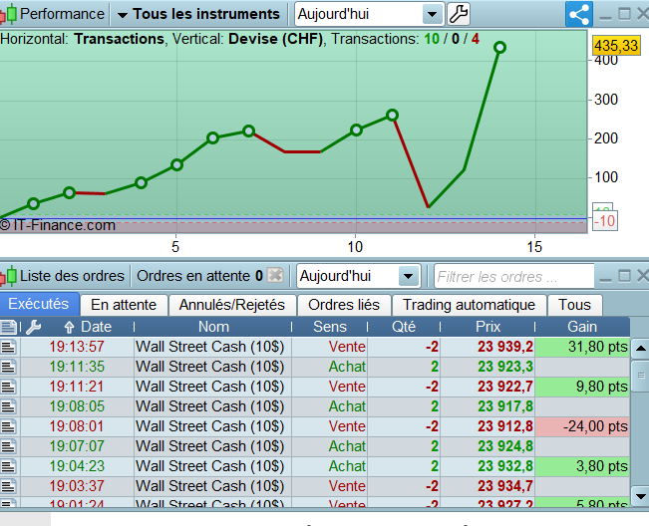Viewport: 649px width, 526px height.
Task: Open order details icon for 19:08:01 row
Action: pos(9,426)
